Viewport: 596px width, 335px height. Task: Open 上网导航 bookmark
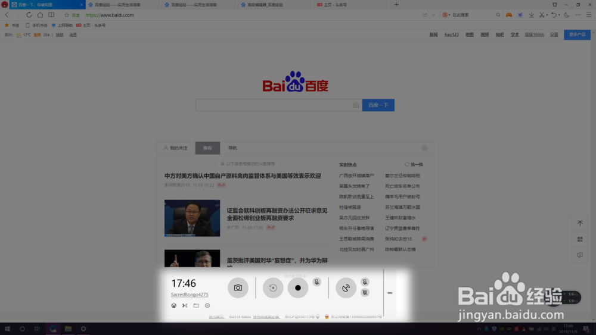click(x=62, y=25)
